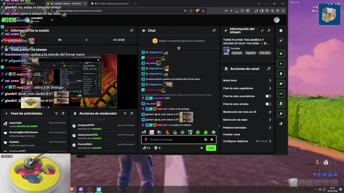
Task: Click fodakkk in the activity feed
Action: point(14,142)
